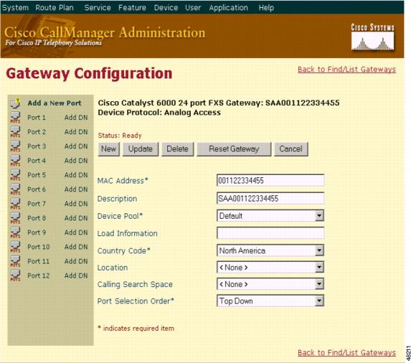Select the Port 6 label
411x363 pixels.
(x=37, y=189)
